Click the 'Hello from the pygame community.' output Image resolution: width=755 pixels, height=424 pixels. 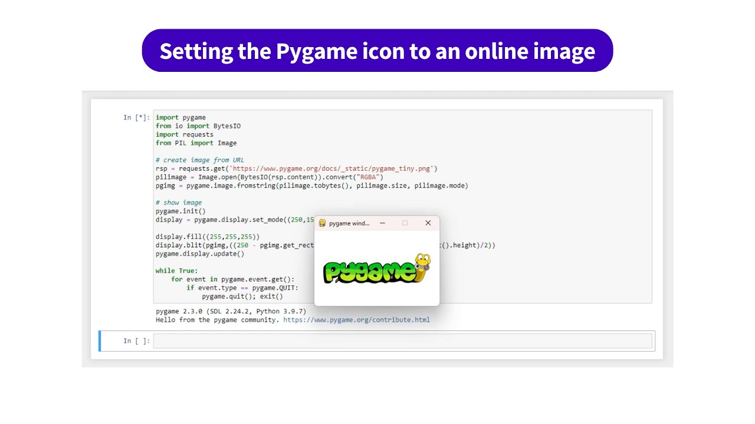218,320
